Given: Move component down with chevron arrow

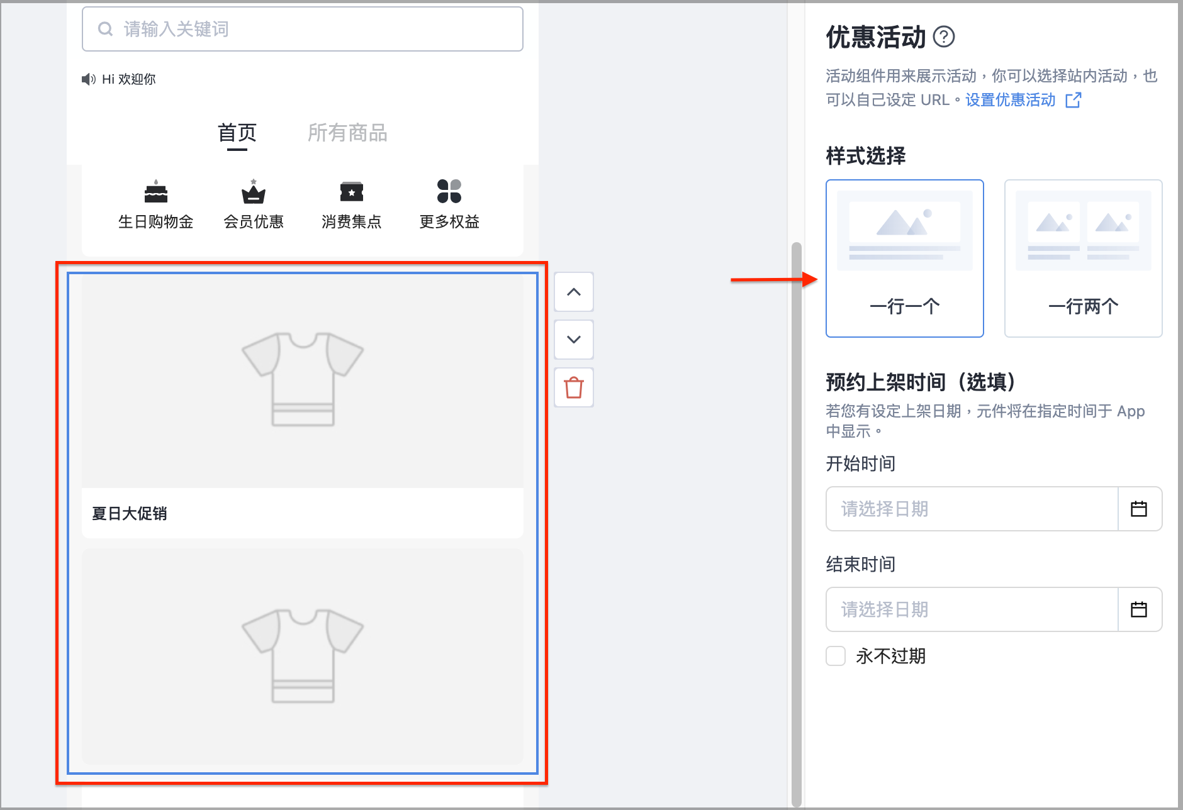Looking at the screenshot, I should tap(574, 340).
